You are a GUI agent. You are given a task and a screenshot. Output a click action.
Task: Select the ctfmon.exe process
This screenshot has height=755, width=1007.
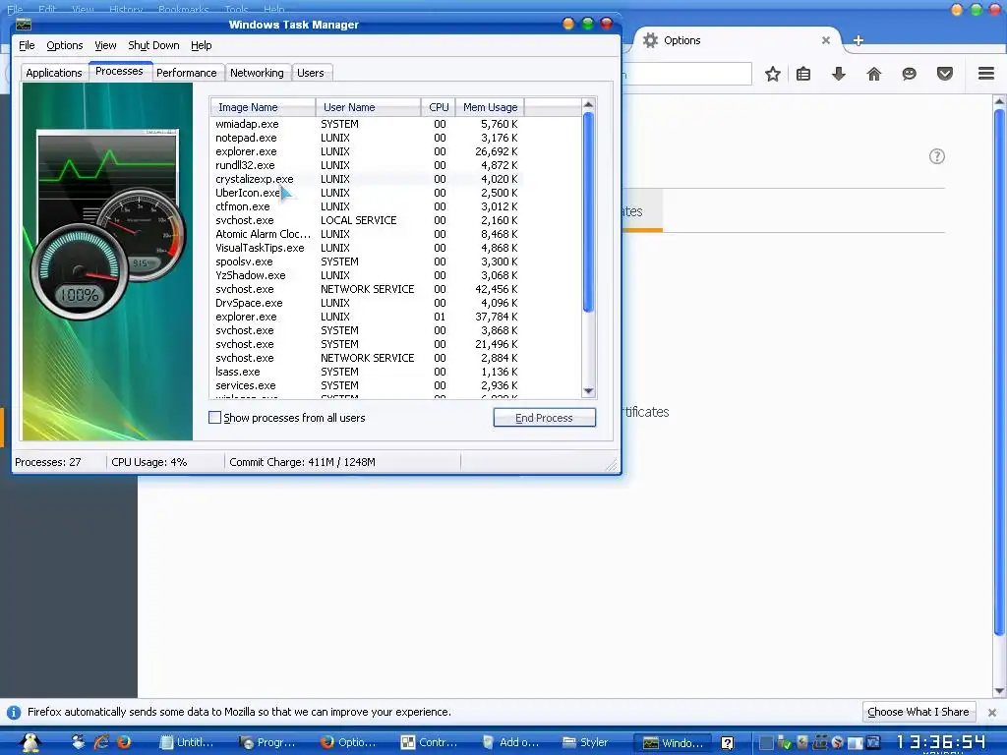(366, 206)
